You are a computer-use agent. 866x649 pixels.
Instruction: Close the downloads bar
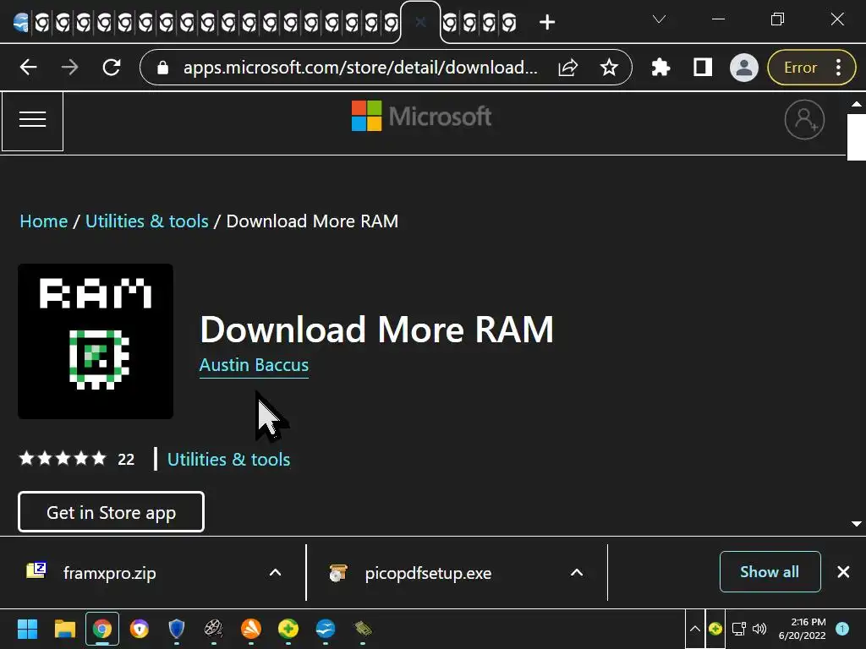tap(843, 572)
